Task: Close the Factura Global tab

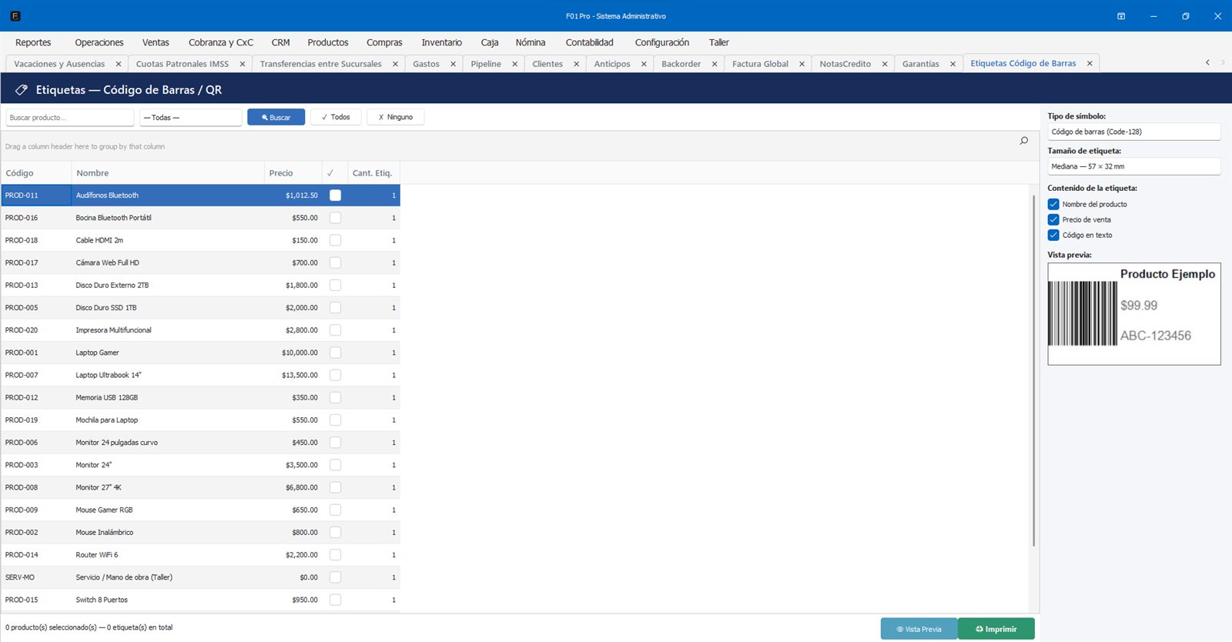Action: tap(802, 64)
